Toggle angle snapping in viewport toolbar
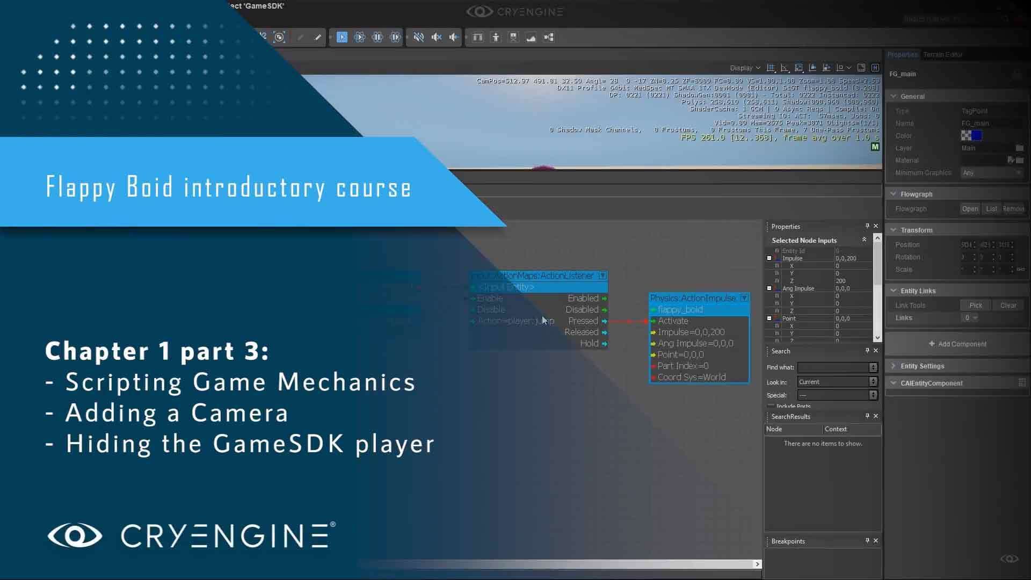 point(785,68)
